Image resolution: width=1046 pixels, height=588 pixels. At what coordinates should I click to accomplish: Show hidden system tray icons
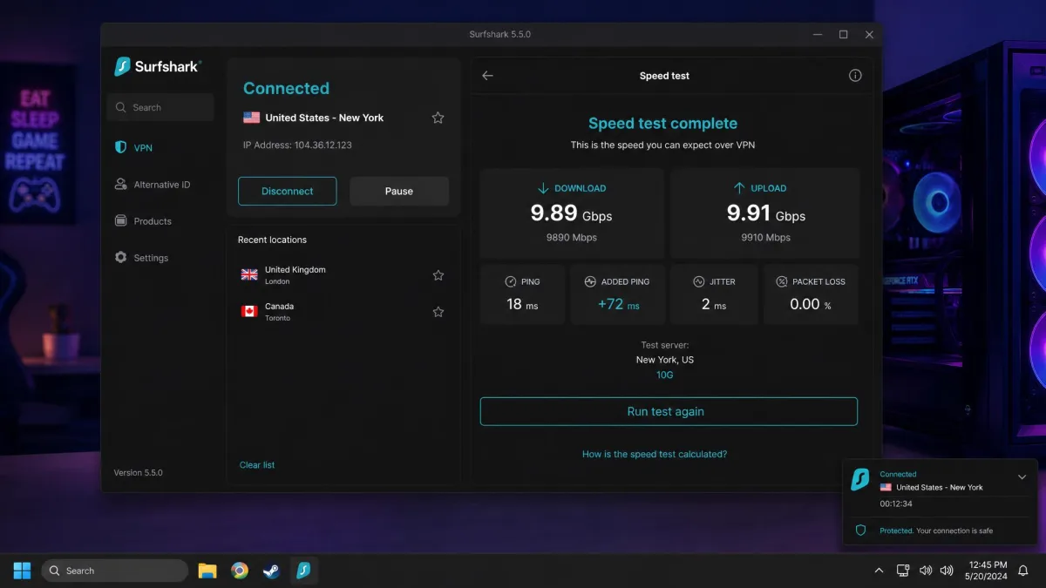pos(879,571)
